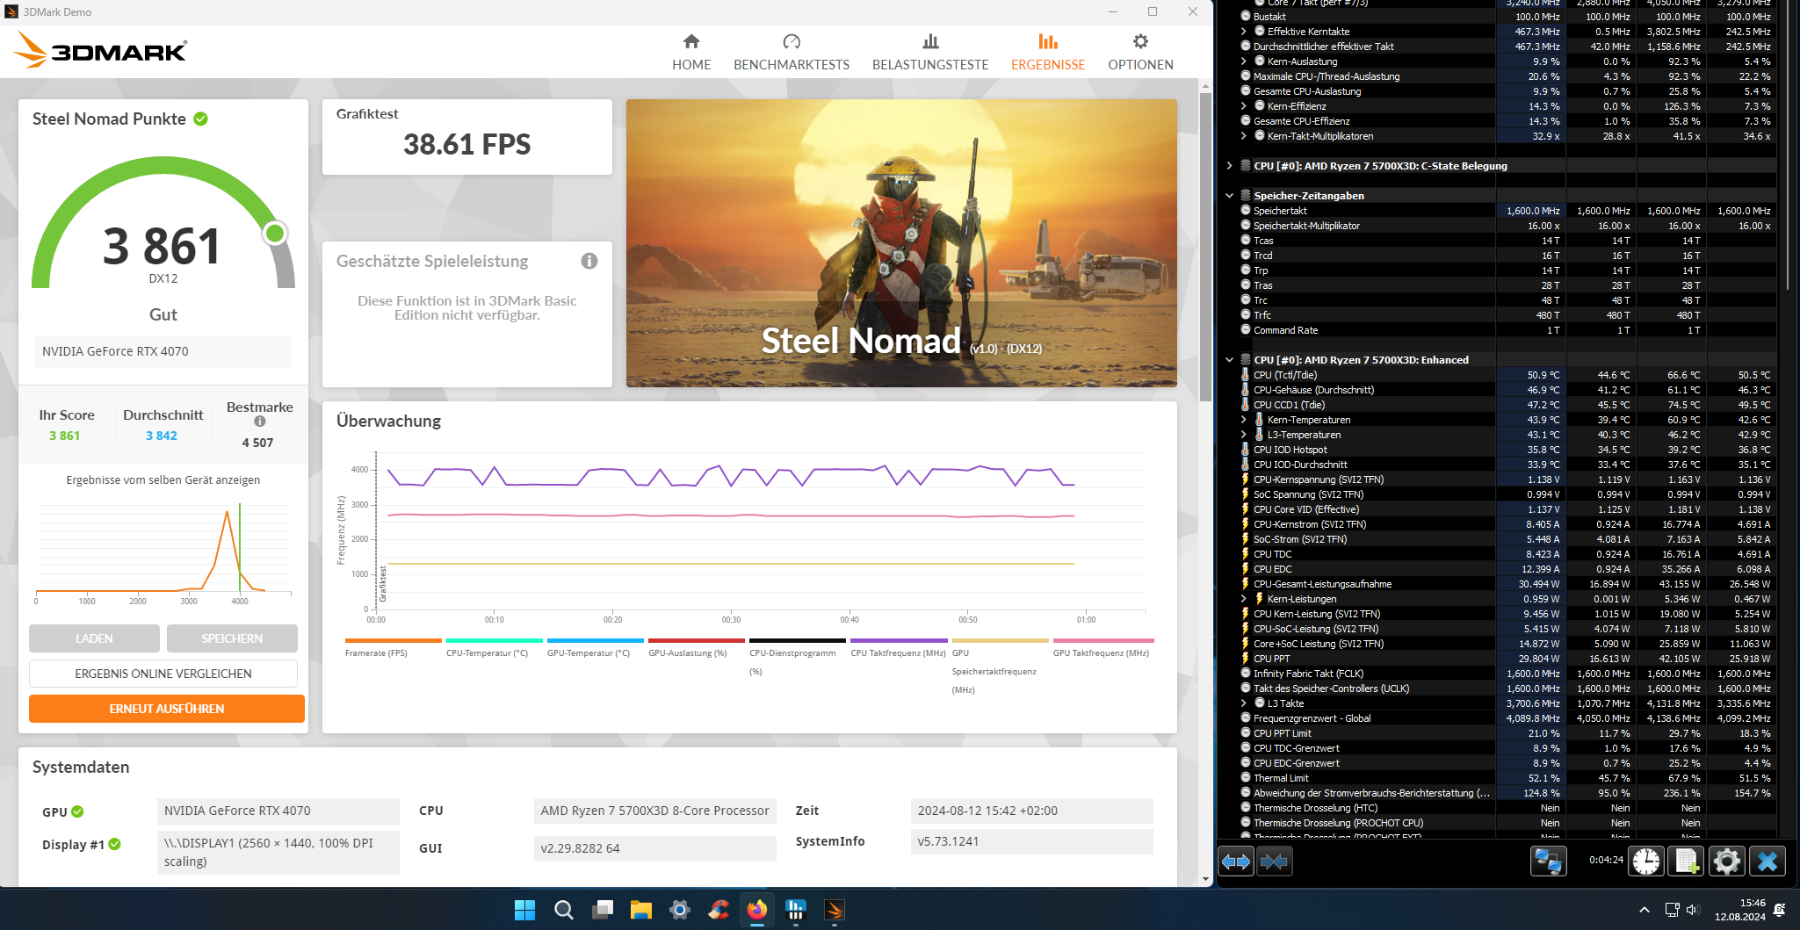Toggle the GPU Taktfrequenz (MHz) legend entry
Image resolution: width=1800 pixels, height=930 pixels.
click(1102, 648)
